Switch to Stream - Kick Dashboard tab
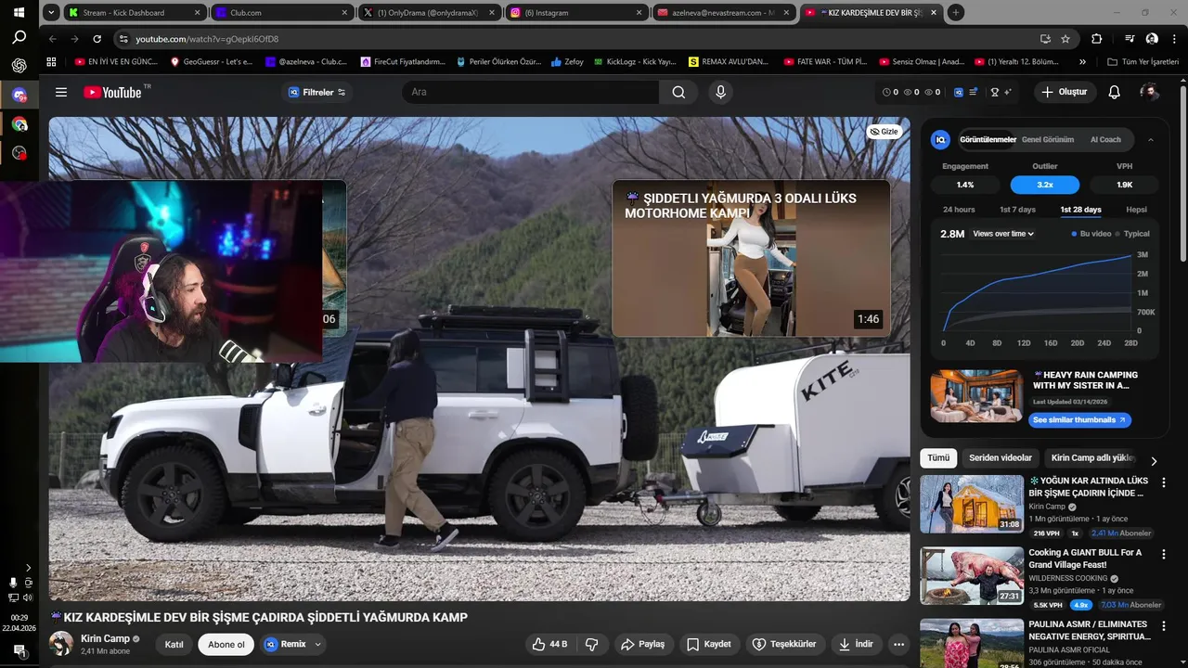1188x668 pixels. [137, 12]
